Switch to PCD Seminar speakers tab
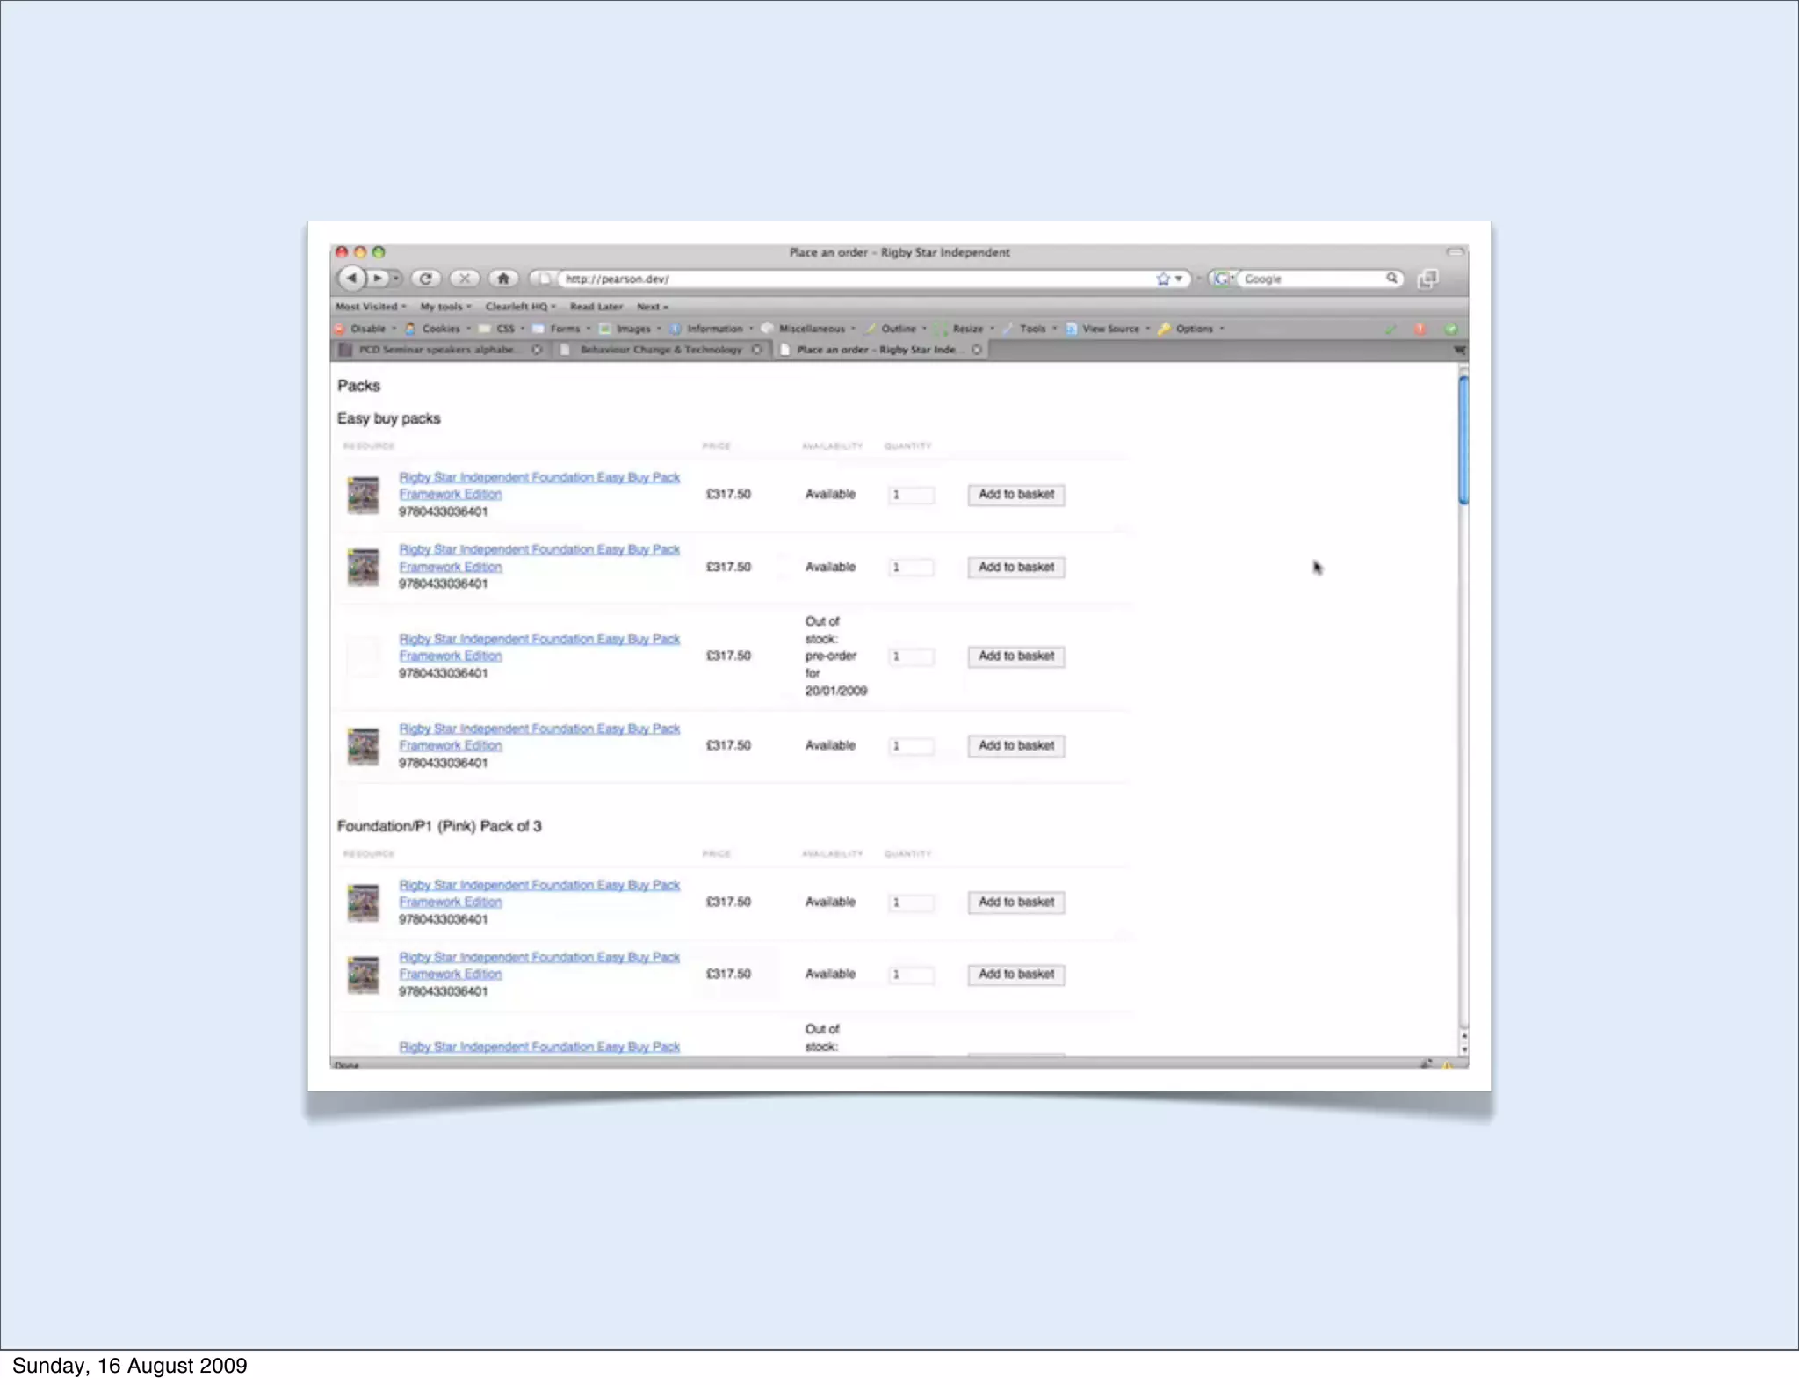The image size is (1799, 1385). (x=437, y=350)
